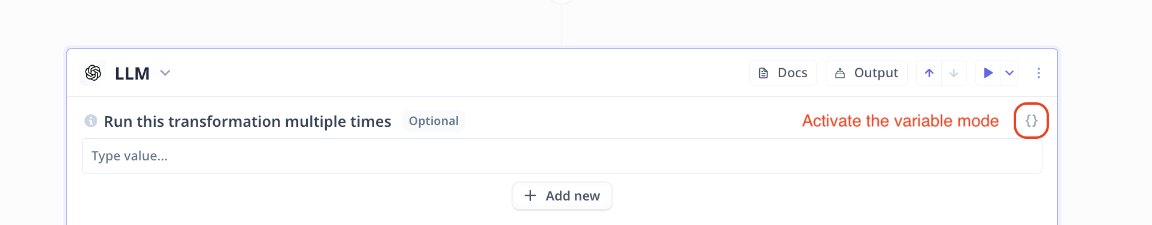This screenshot has width=1152, height=225.
Task: Move the LLM step down with arrow
Action: (954, 73)
